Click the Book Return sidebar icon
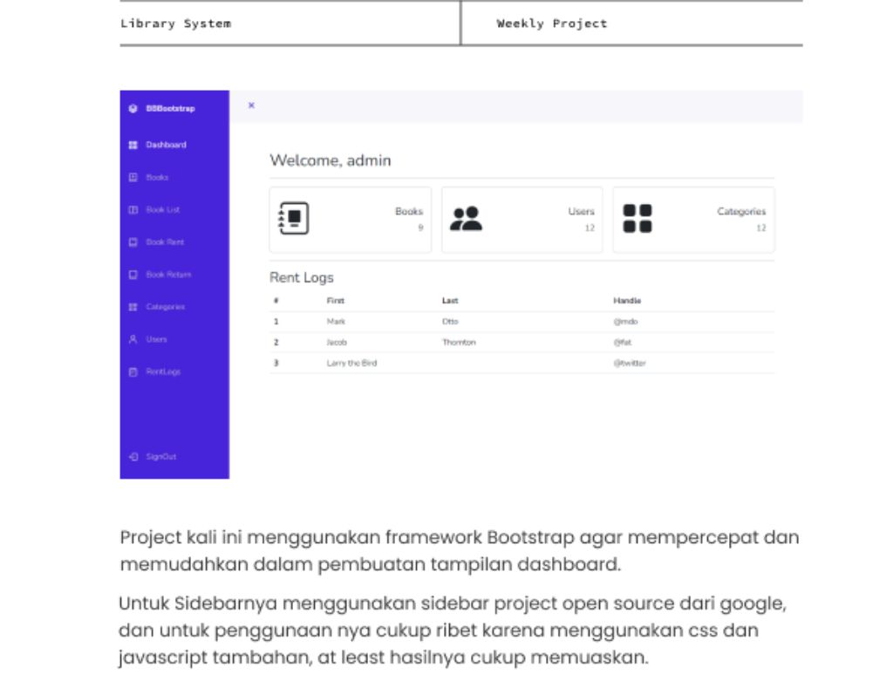 133,275
